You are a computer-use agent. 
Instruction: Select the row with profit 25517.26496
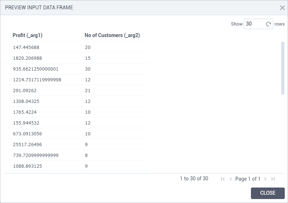pos(76,144)
